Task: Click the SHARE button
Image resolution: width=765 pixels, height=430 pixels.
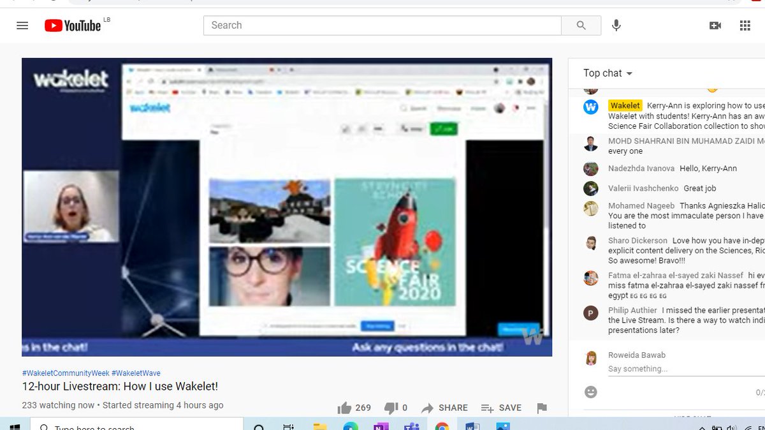Action: pyautogui.click(x=445, y=408)
